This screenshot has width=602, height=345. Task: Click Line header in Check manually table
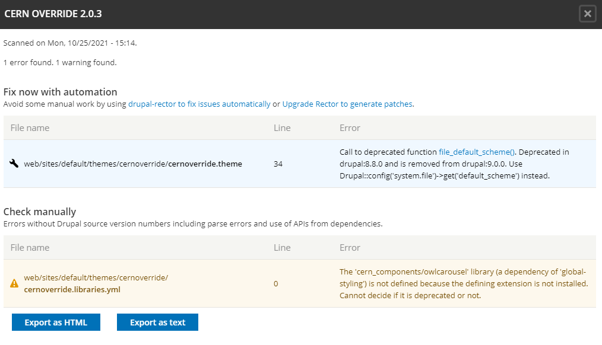[282, 247]
